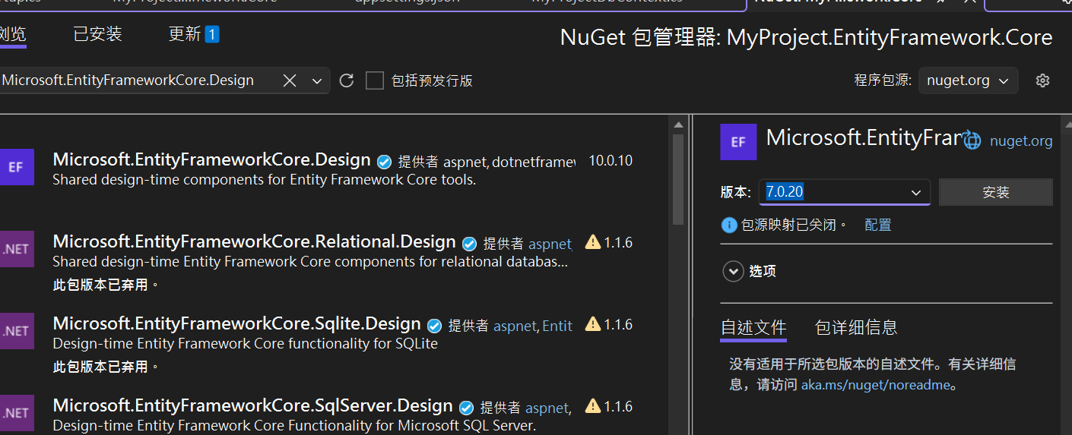Click deprecation warning icon on Sqlite.Design row
The height and width of the screenshot is (435, 1072).
(x=593, y=324)
